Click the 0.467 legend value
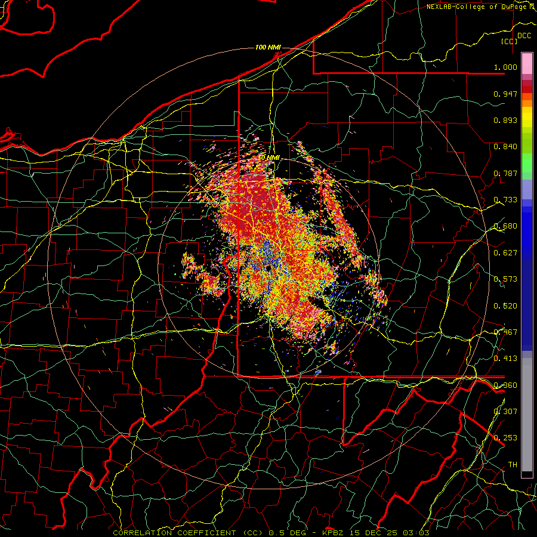Viewport: 537px width, 537px height. coord(505,332)
